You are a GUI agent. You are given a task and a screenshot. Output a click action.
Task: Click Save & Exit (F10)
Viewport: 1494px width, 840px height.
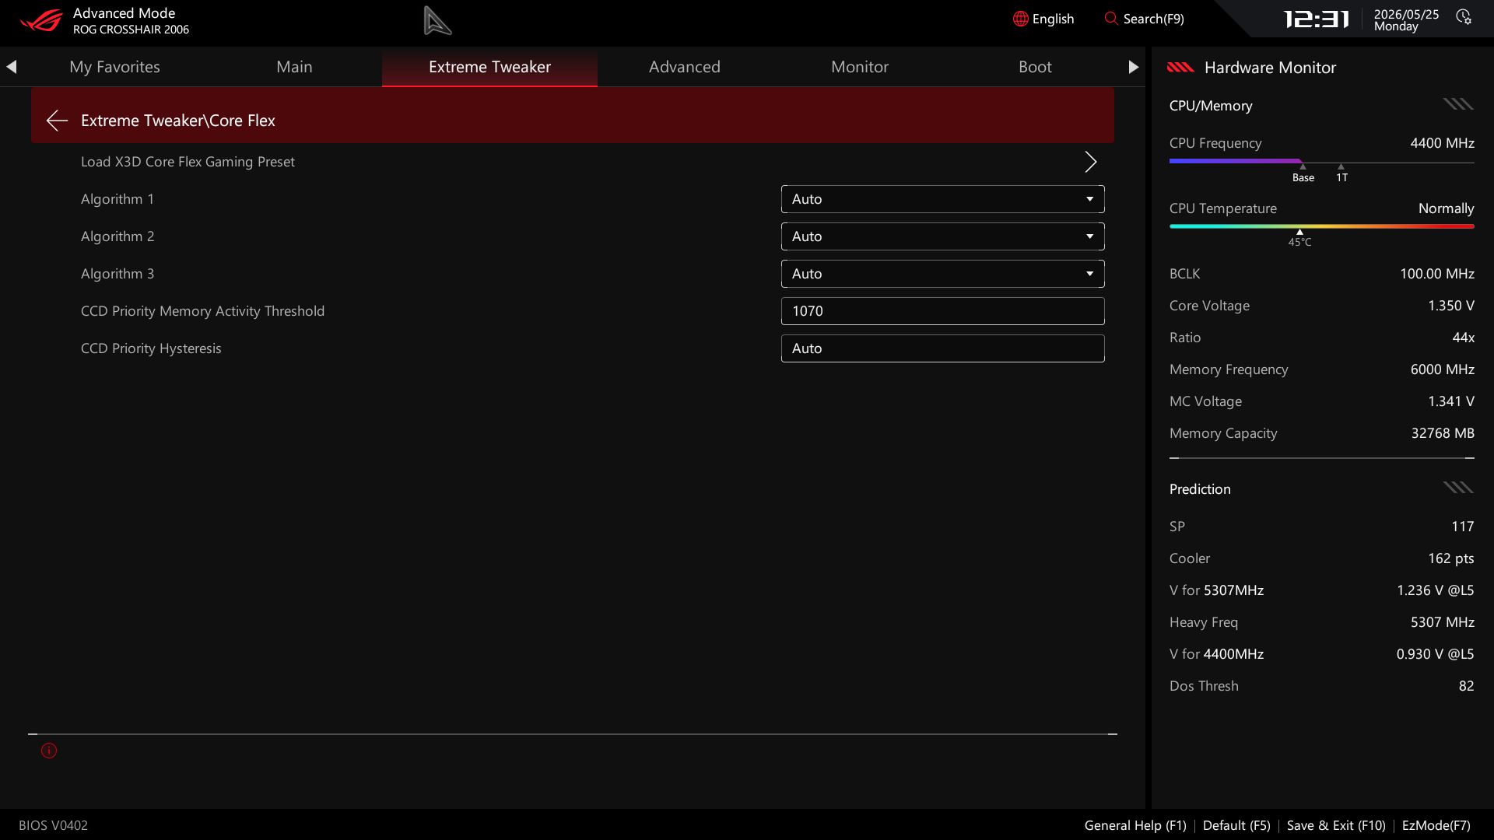[x=1336, y=825]
